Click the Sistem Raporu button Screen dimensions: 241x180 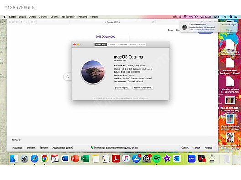[x=122, y=88]
